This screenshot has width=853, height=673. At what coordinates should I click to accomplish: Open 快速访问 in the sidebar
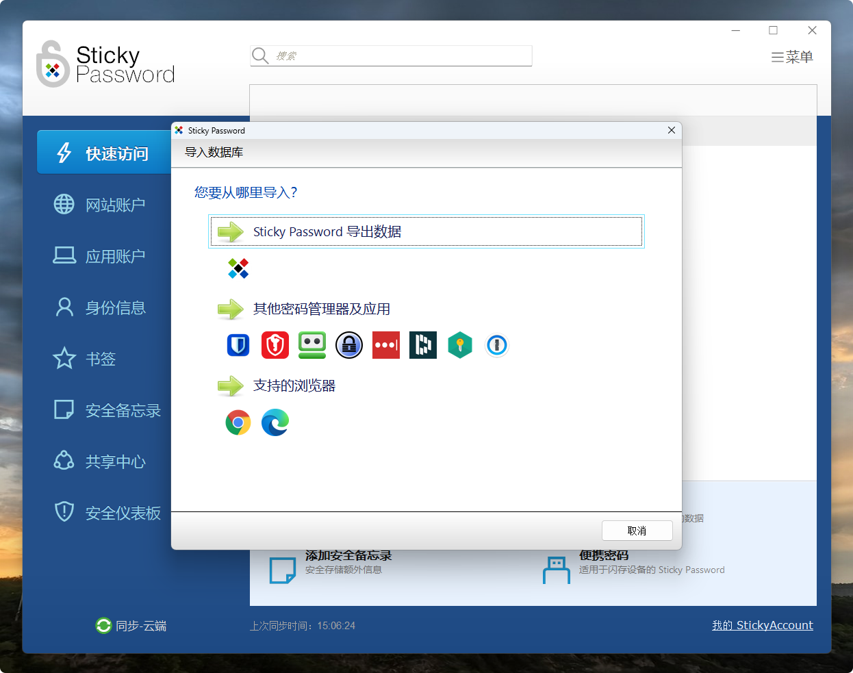coord(104,153)
